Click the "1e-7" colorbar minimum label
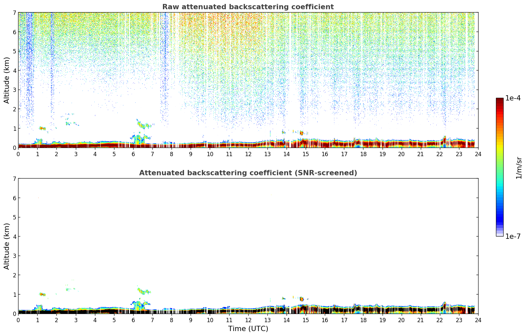 (x=513, y=237)
